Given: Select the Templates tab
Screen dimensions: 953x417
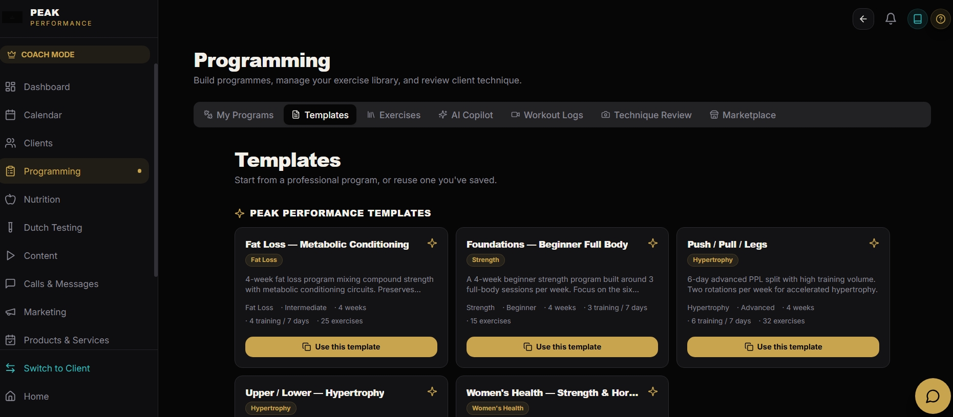Looking at the screenshot, I should [320, 115].
